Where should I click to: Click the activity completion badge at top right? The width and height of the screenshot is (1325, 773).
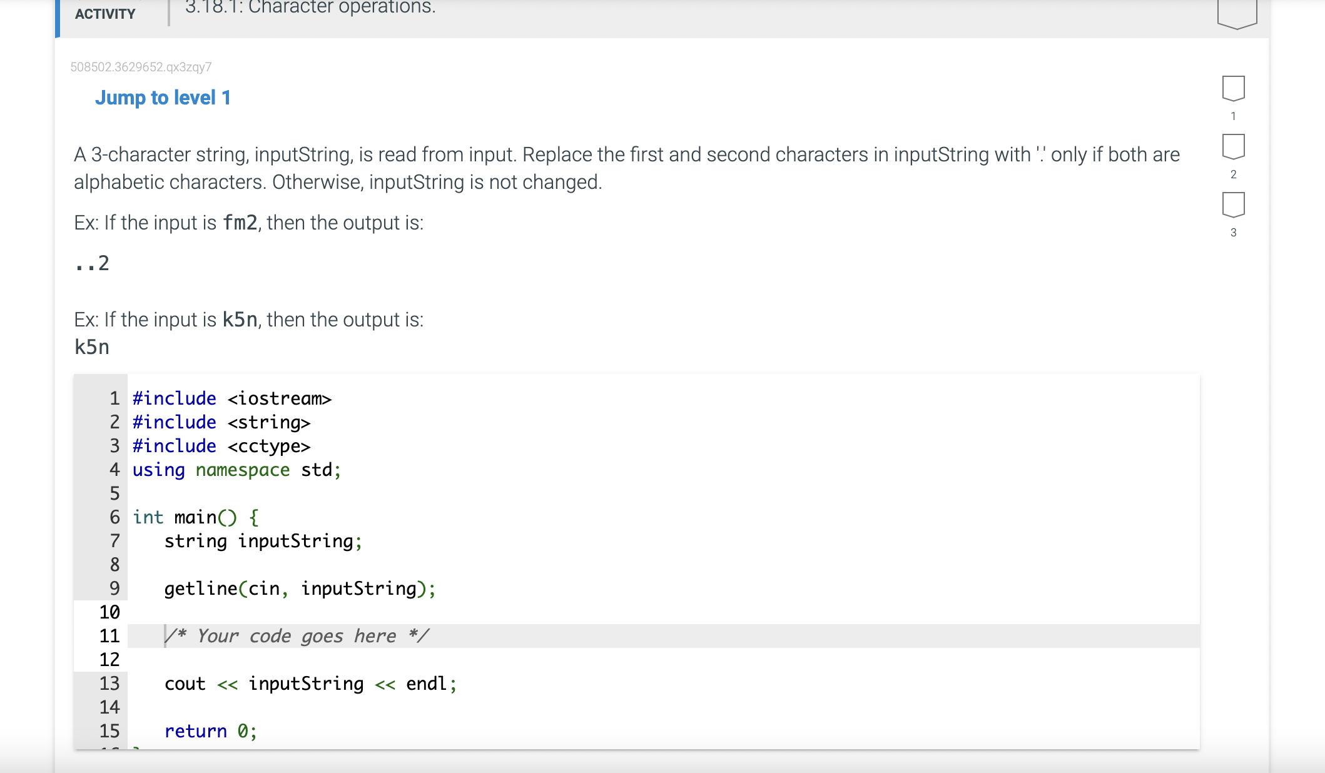pos(1237,13)
